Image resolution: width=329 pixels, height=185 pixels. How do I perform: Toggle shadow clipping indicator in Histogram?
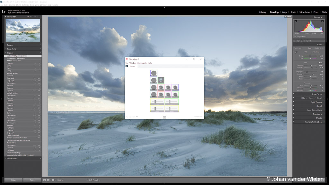click(296, 21)
